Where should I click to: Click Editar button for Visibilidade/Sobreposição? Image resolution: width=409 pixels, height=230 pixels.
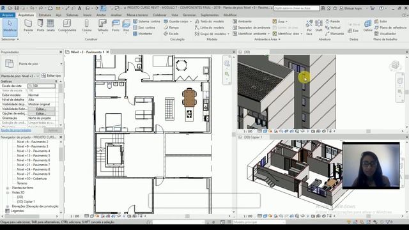[41, 109]
